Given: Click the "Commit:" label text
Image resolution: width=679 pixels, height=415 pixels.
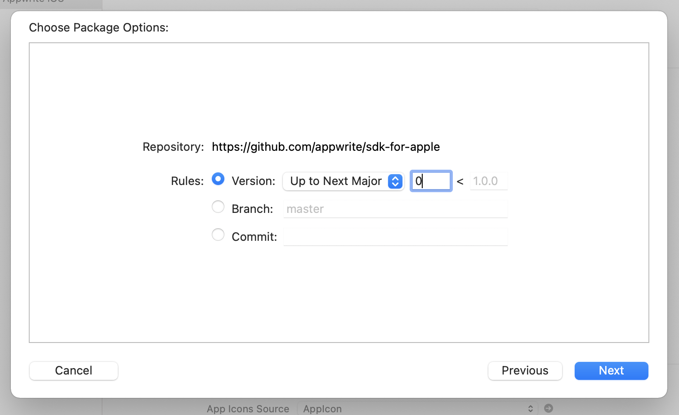Looking at the screenshot, I should (x=254, y=237).
